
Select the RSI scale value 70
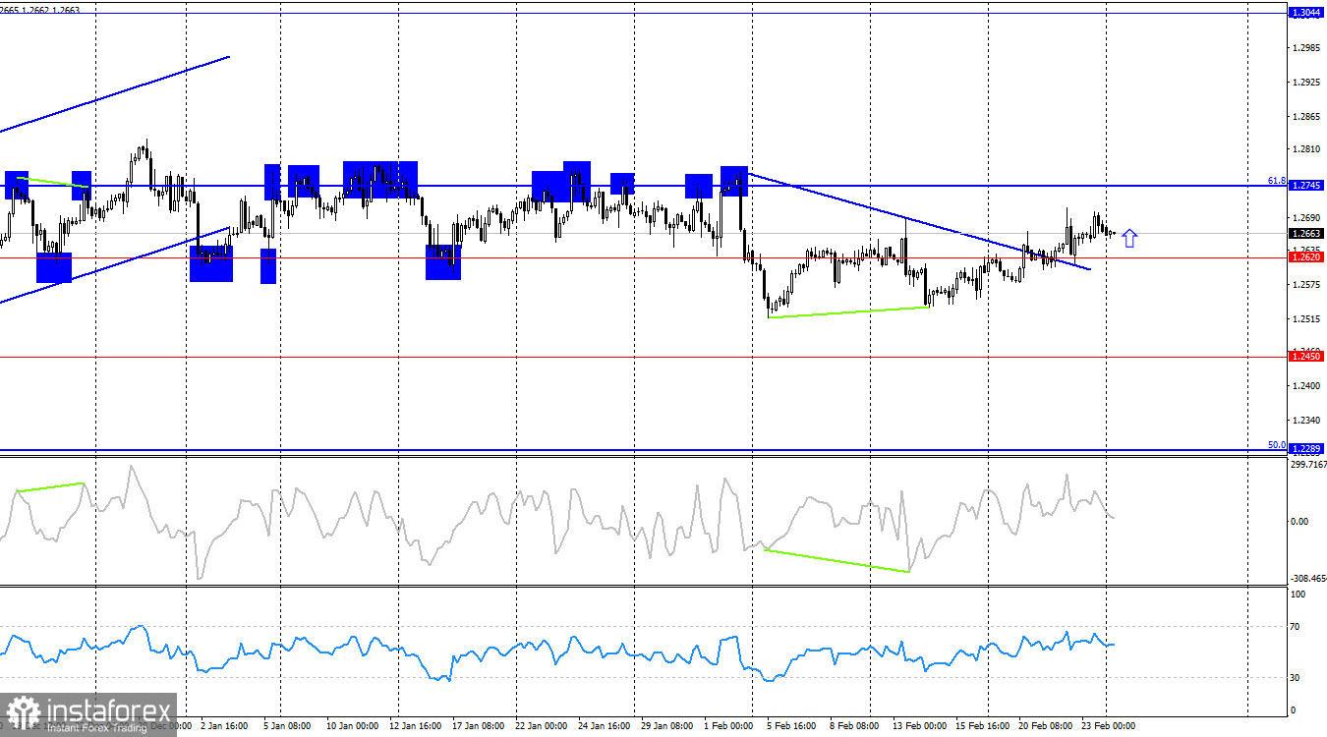[x=1297, y=626]
